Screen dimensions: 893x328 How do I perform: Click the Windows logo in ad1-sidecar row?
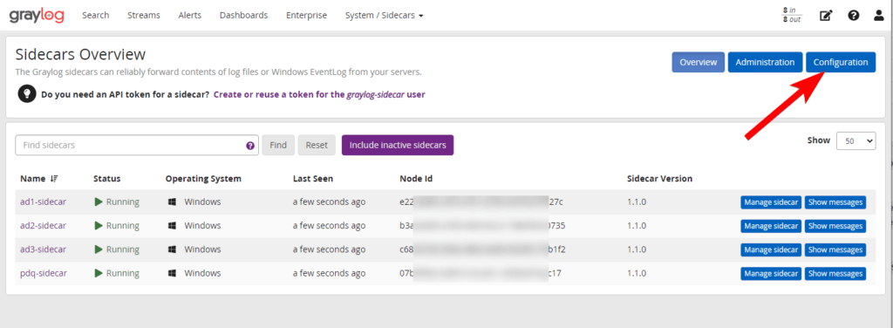tap(172, 202)
